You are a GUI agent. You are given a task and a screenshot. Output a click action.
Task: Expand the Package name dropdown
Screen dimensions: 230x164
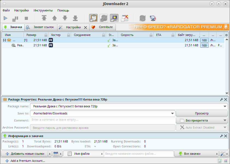tap(225, 106)
